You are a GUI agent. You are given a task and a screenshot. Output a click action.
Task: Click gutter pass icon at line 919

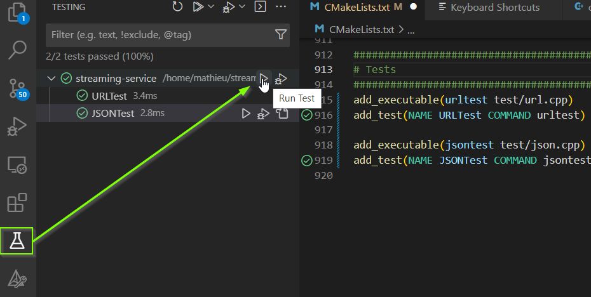pyautogui.click(x=307, y=161)
